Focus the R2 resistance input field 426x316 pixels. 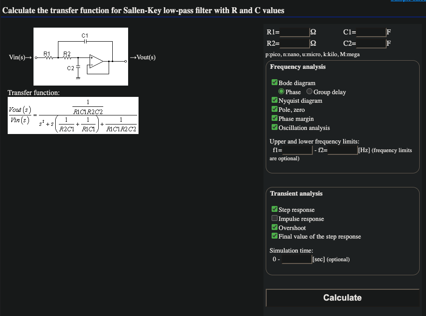click(x=294, y=43)
